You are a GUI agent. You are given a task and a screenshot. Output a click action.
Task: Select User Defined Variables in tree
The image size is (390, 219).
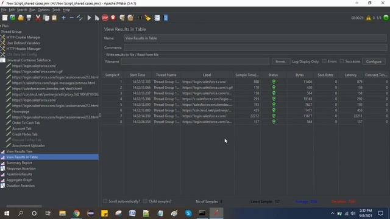23,43
